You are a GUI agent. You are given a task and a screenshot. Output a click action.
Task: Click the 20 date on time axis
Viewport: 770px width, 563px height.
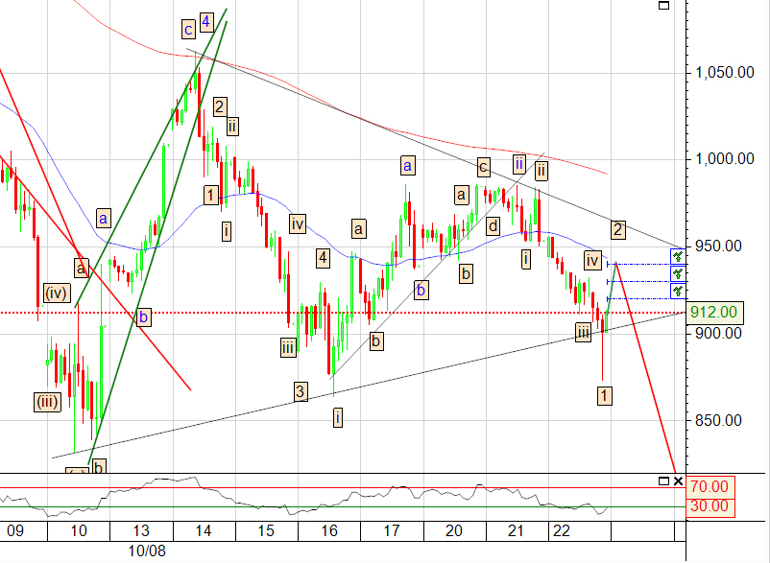tap(454, 530)
